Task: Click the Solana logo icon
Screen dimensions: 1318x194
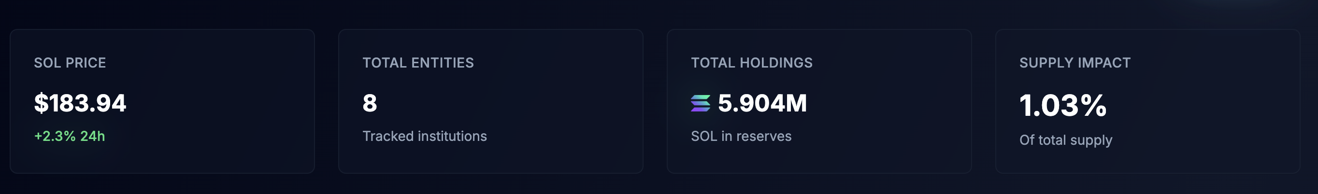Action: click(701, 103)
